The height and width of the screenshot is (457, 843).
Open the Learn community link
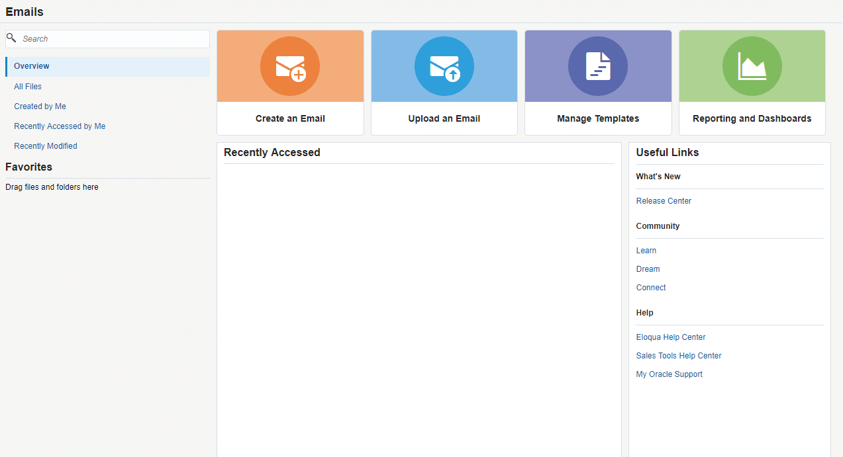[646, 250]
